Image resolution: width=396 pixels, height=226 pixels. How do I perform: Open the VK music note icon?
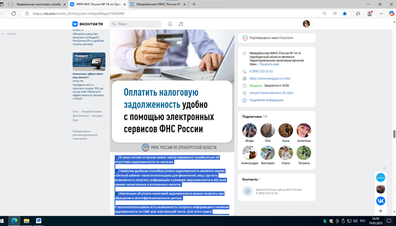[x=181, y=24]
